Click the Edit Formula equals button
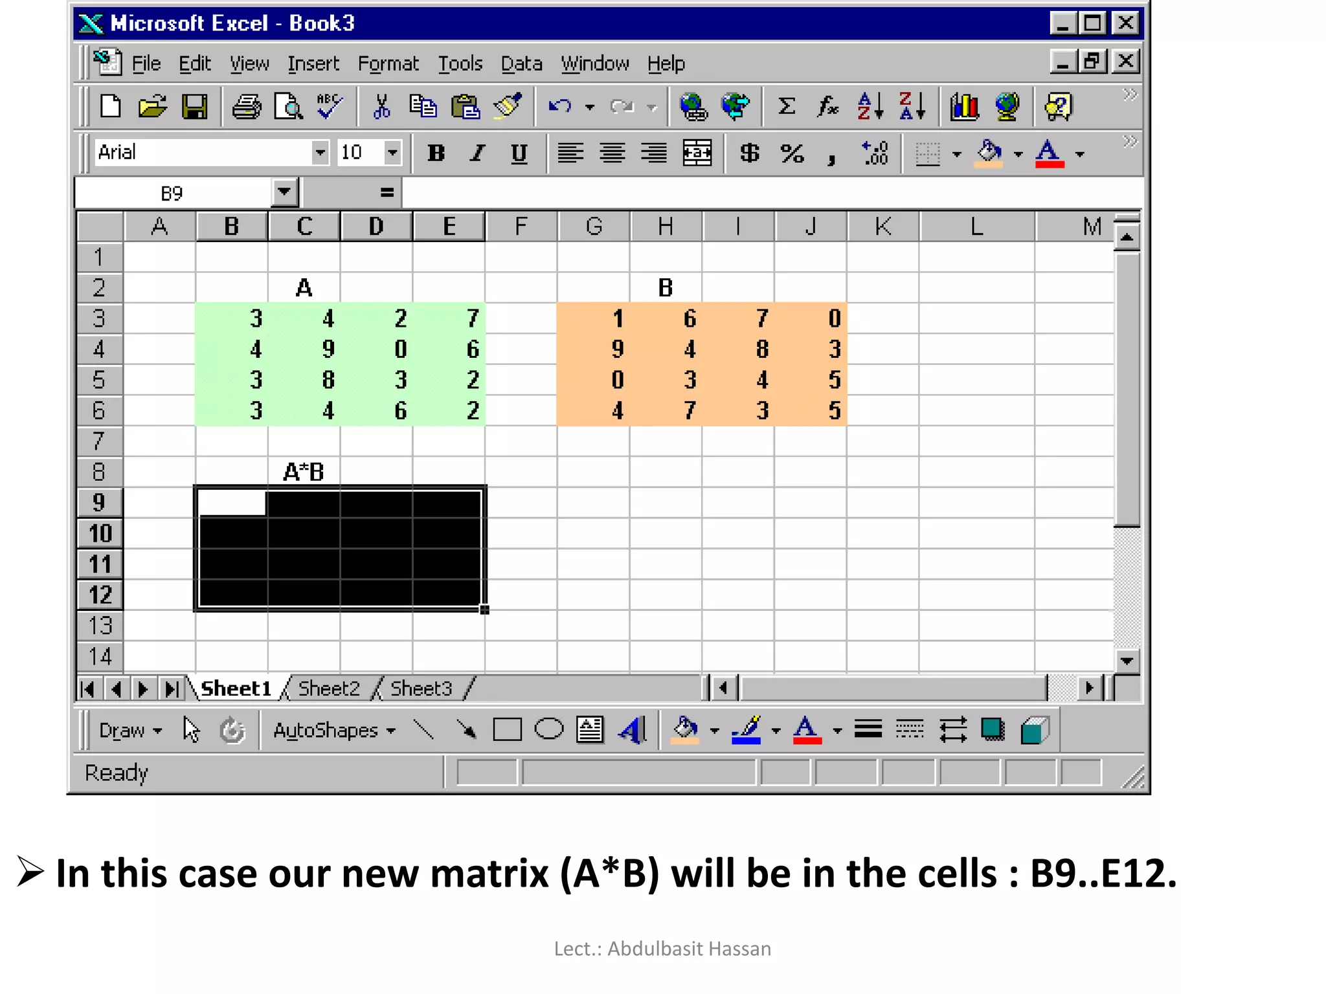 coord(387,192)
